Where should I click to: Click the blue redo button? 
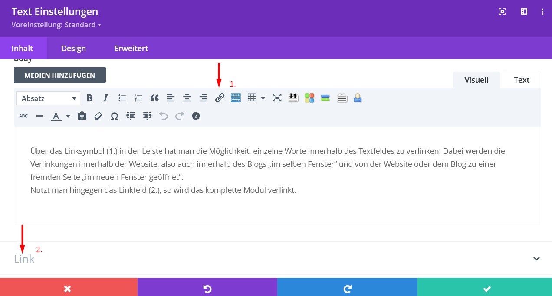(x=347, y=287)
